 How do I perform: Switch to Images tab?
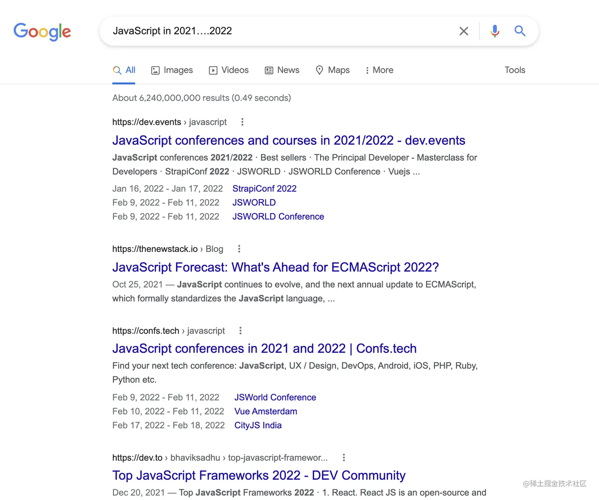tap(172, 70)
